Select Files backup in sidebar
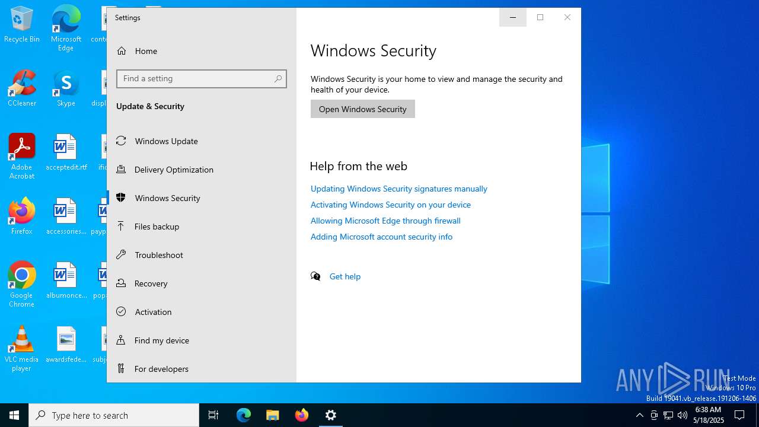The width and height of the screenshot is (759, 427). tap(201, 227)
